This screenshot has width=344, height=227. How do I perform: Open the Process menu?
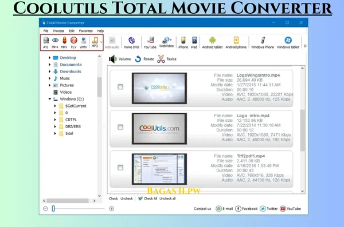pyautogui.click(x=58, y=31)
